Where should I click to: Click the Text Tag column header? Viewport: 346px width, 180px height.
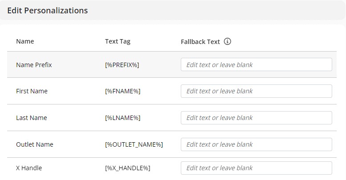click(118, 41)
